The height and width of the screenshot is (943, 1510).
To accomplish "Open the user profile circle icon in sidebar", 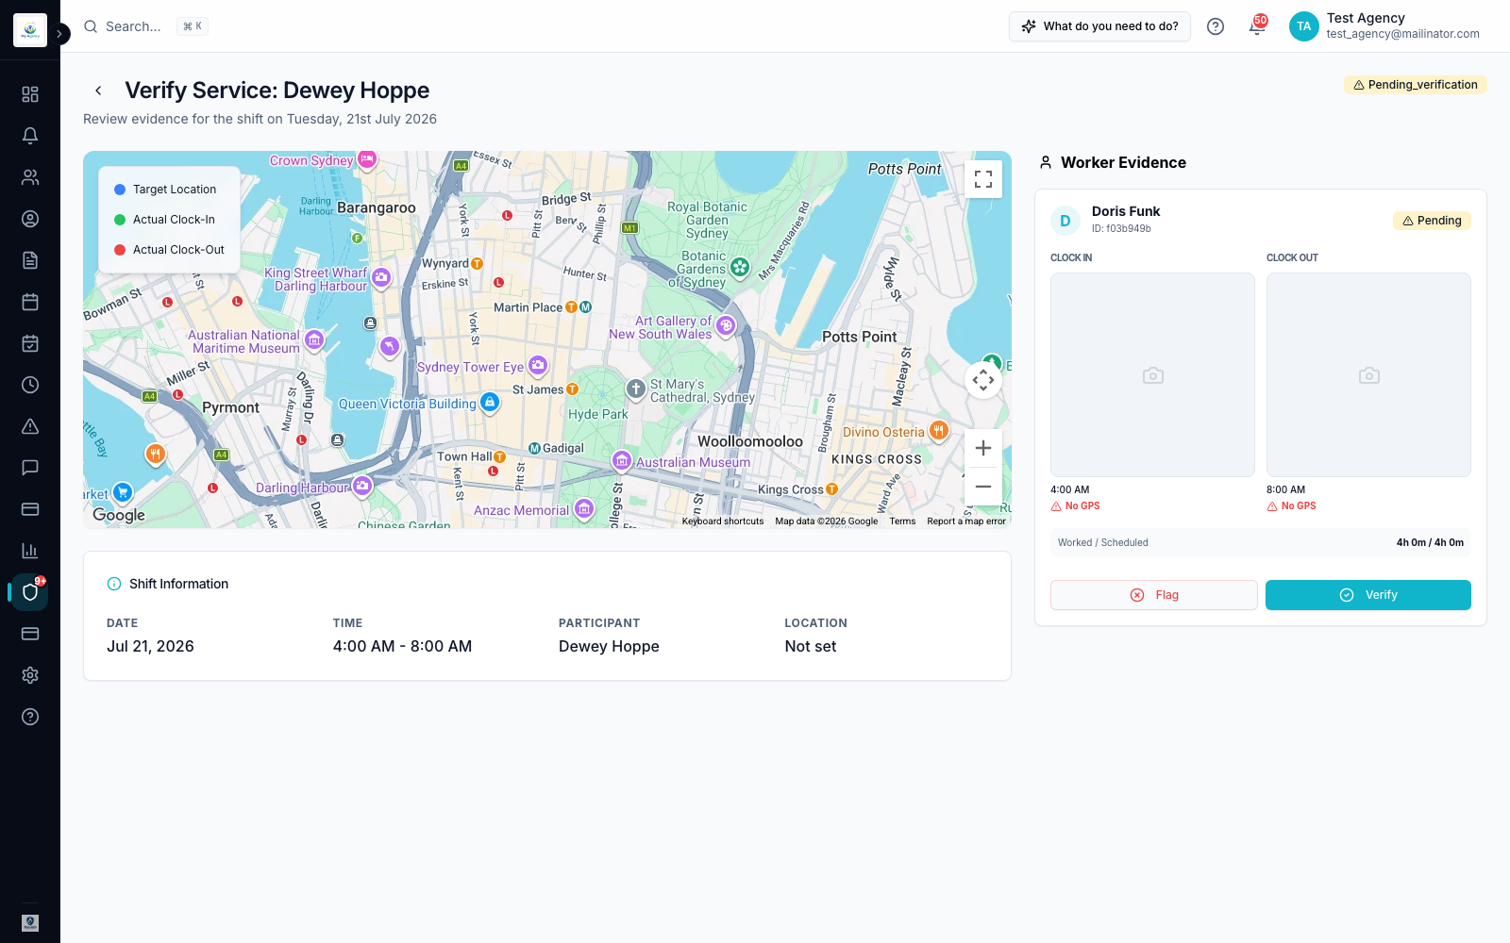I will coord(30,219).
